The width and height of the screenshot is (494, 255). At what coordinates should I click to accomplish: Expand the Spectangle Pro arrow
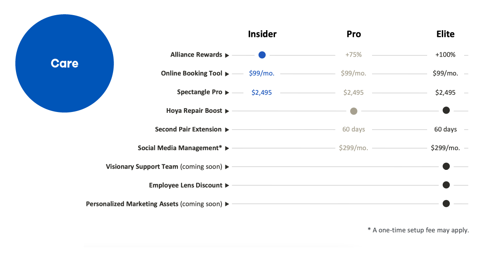(227, 92)
